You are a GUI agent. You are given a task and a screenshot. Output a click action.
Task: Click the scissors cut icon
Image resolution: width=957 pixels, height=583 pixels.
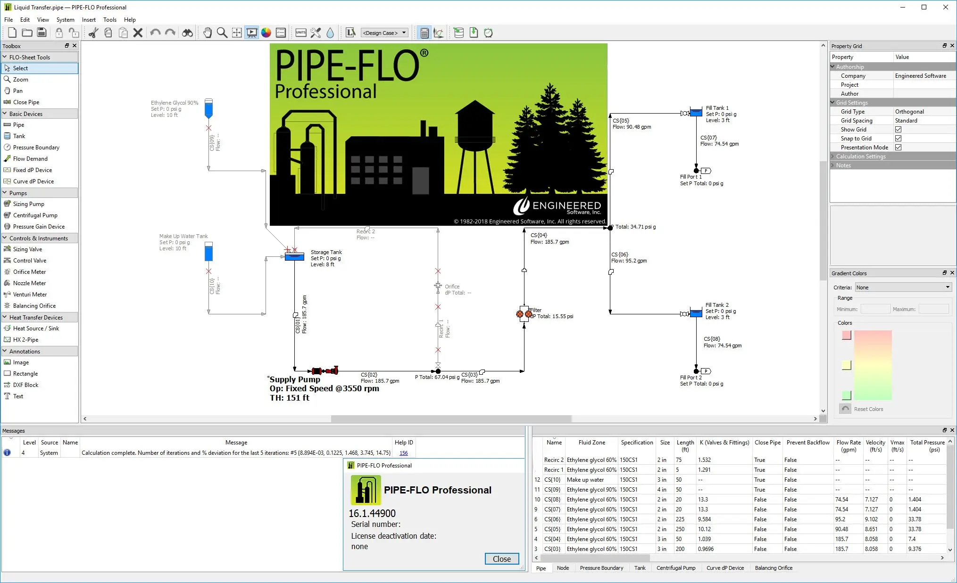(93, 33)
